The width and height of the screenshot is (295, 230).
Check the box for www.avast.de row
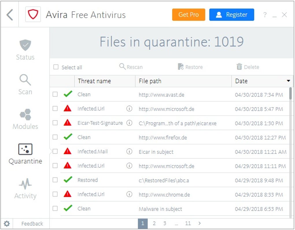(x=55, y=94)
